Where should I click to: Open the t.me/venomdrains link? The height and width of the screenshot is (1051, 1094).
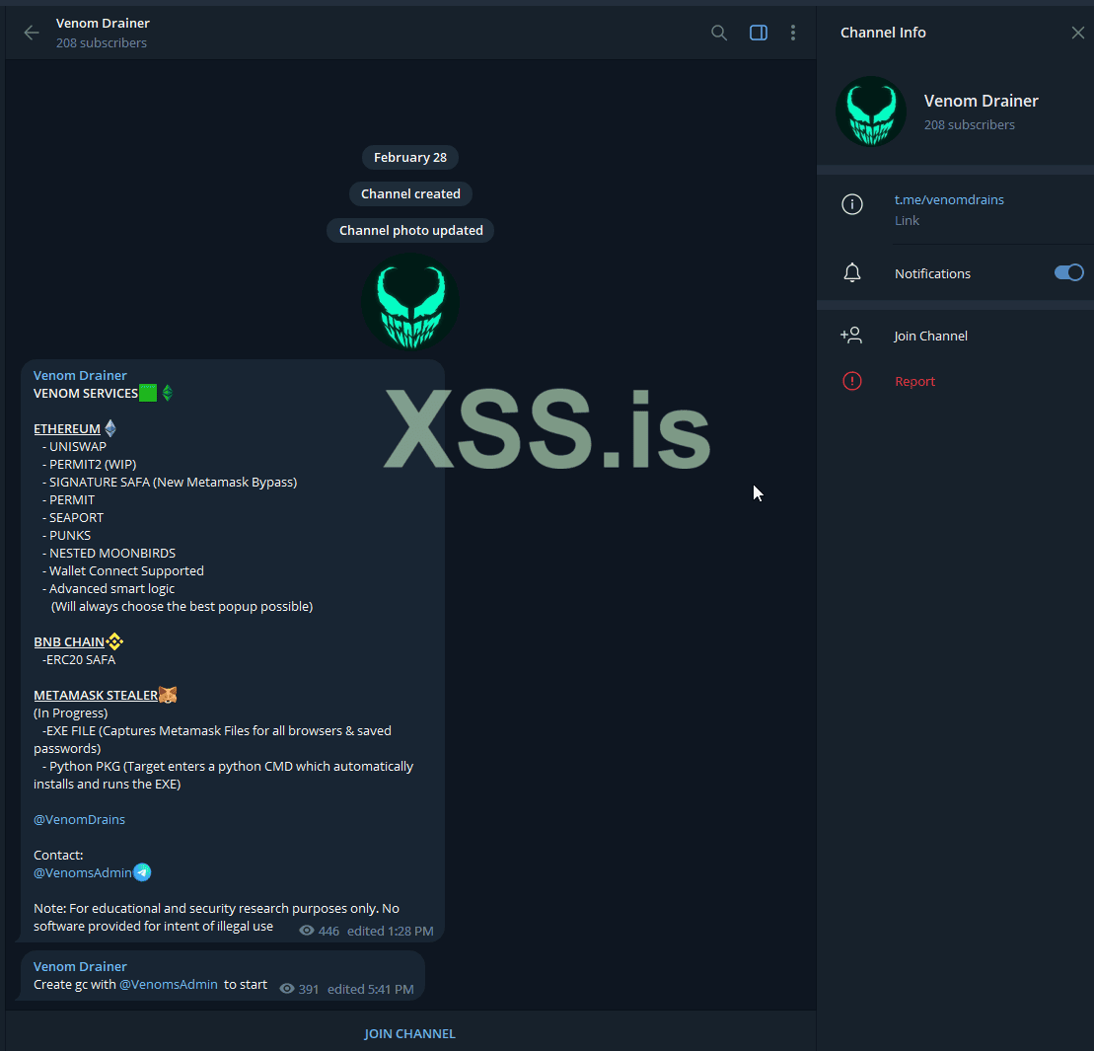click(x=949, y=199)
